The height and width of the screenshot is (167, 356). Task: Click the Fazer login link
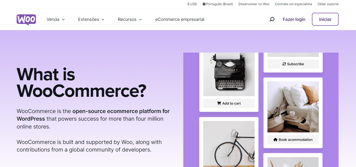294,20
